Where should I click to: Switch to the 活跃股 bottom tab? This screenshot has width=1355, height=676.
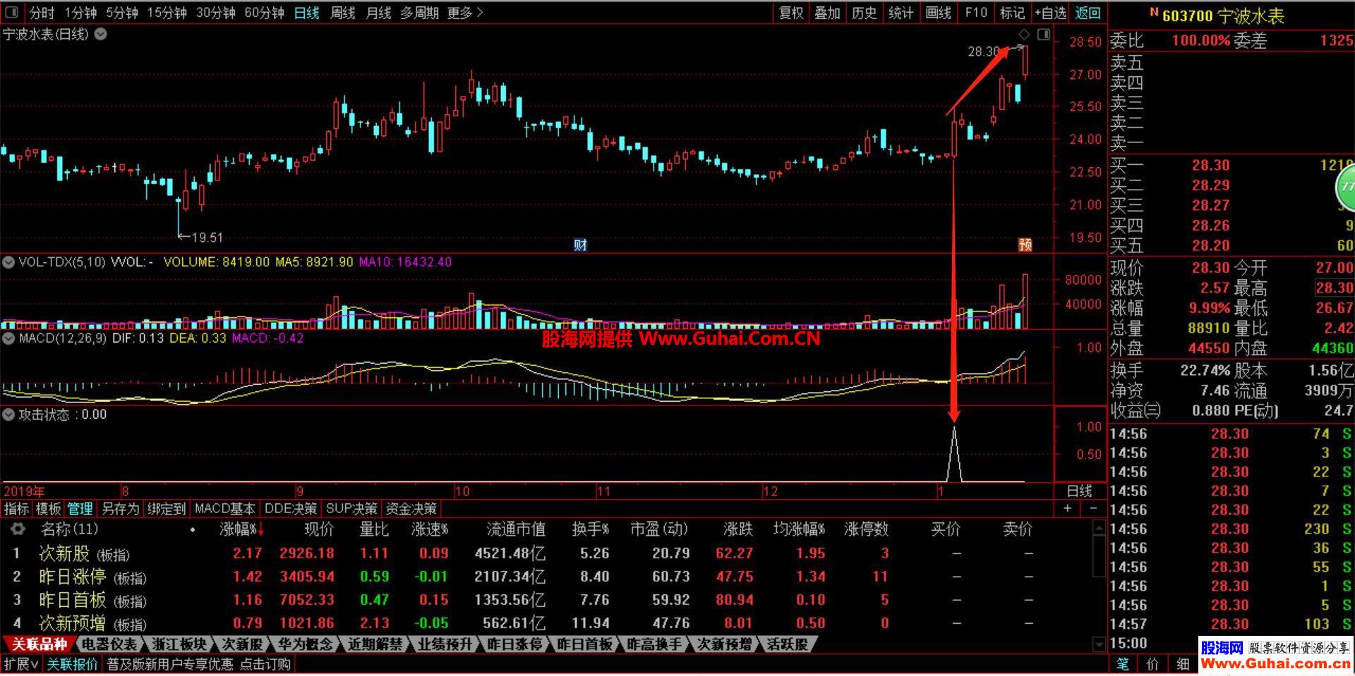787,644
